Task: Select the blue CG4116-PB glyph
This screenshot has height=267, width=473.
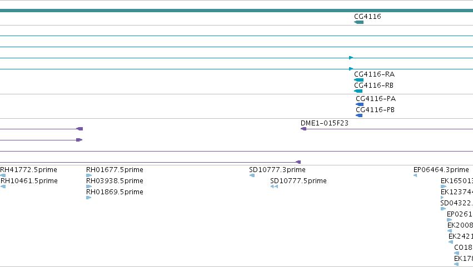Action: [x=359, y=115]
